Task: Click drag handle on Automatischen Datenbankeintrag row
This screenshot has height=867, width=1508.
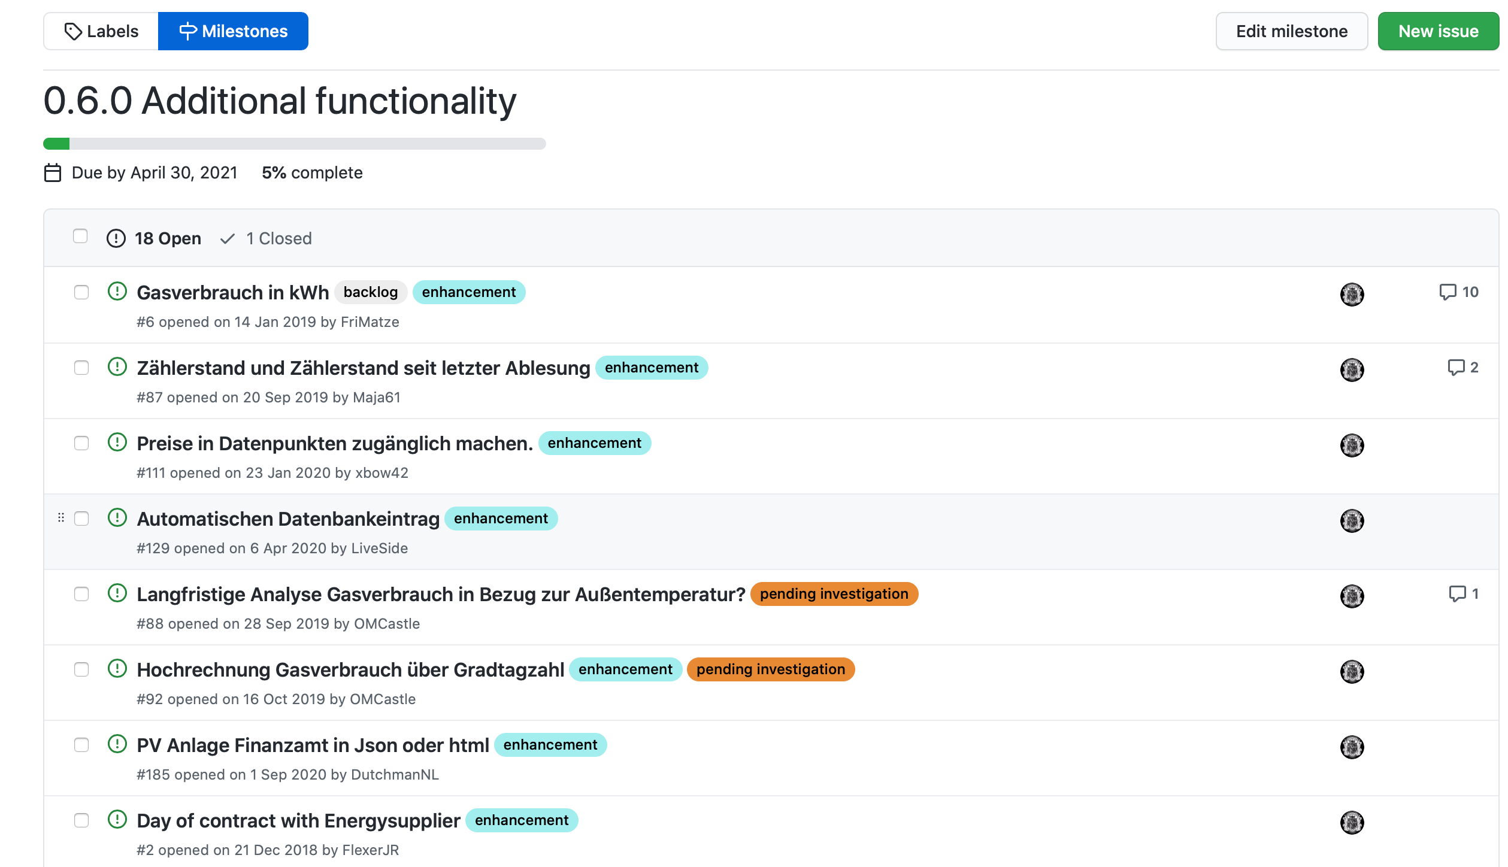Action: point(61,518)
